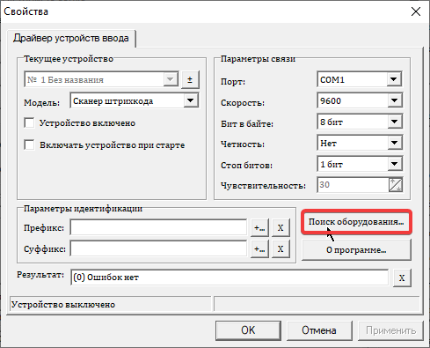Screen dimensions: 430x348
Task: Click the О программе button
Action: tap(356, 250)
